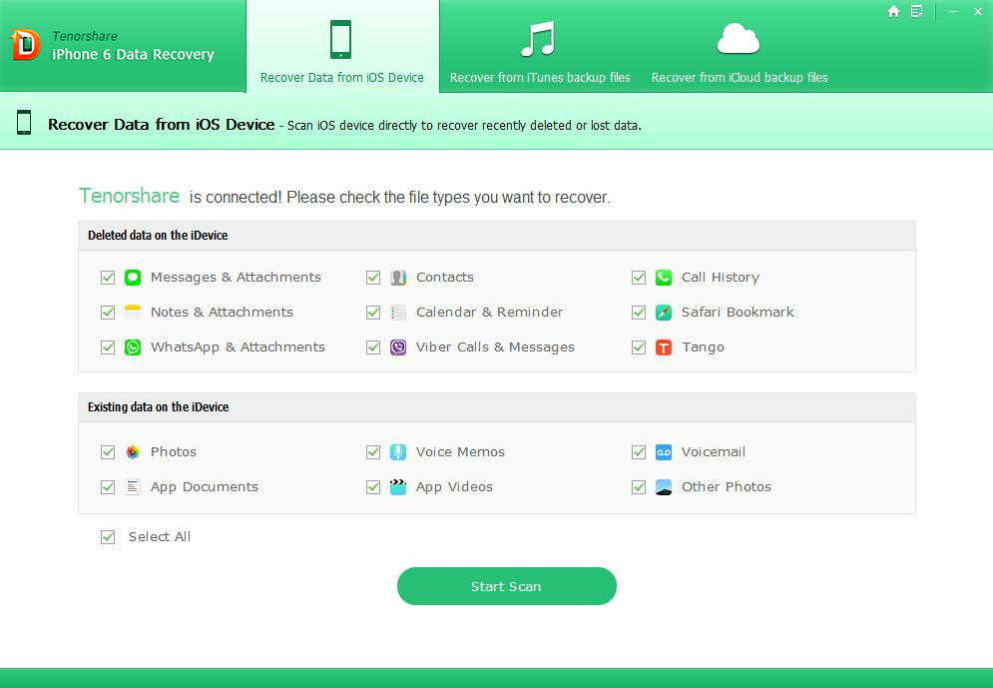Uncheck the Other Photos checkbox
This screenshot has height=688, width=993.
coord(639,486)
